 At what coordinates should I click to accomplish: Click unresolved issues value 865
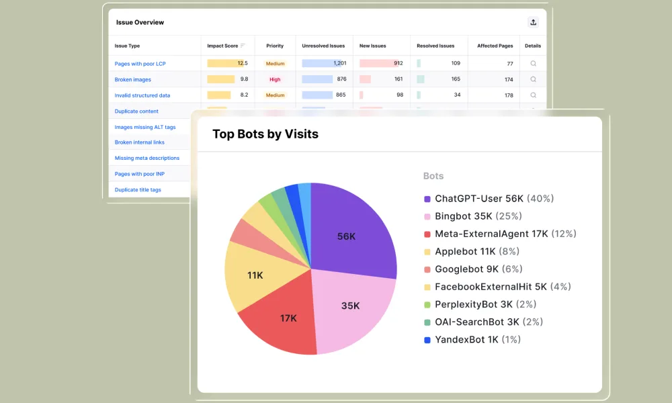pos(341,95)
